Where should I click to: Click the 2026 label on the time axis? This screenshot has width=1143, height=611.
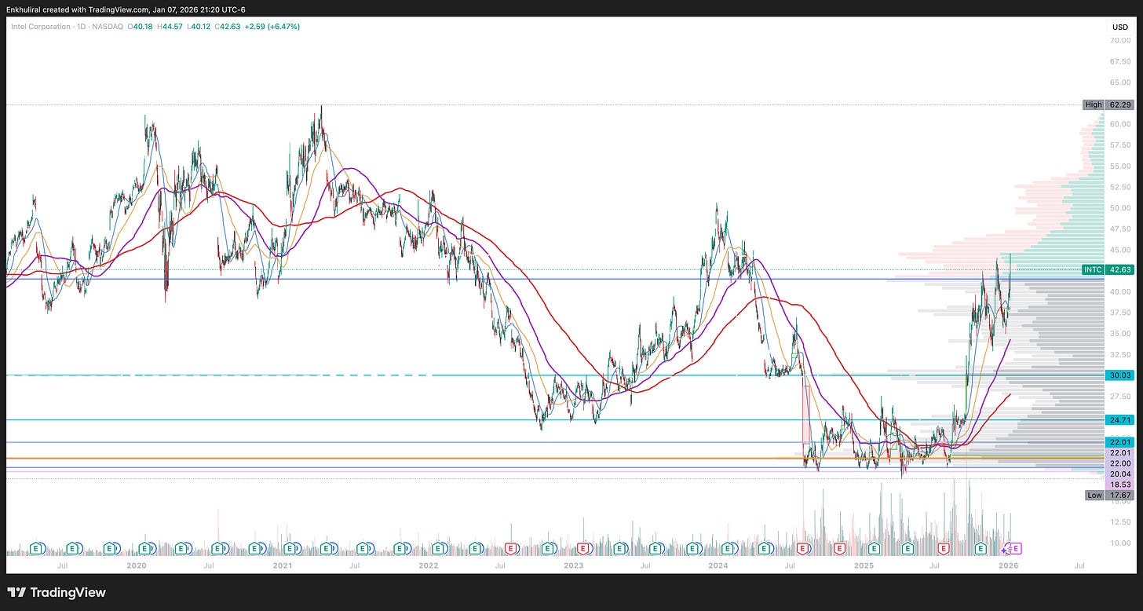1009,565
